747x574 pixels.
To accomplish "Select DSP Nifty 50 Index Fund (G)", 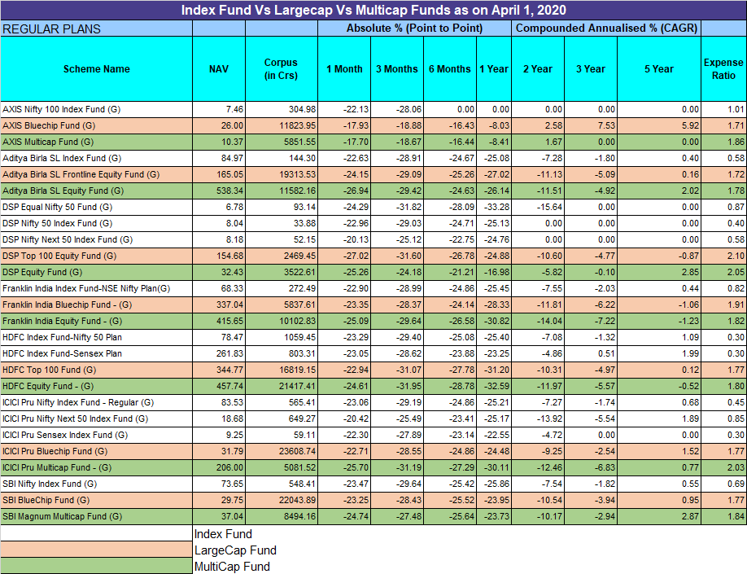I will (59, 223).
